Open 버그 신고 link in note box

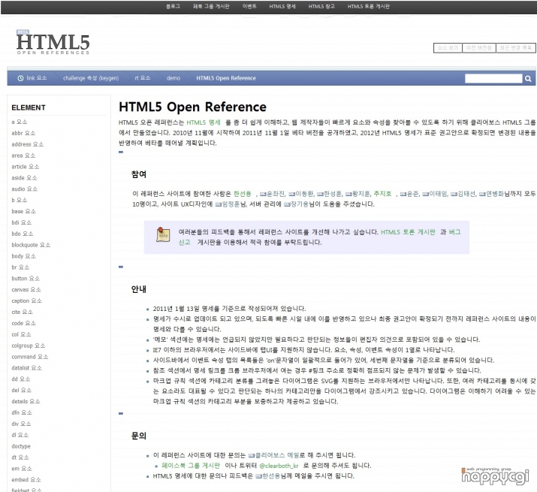tap(454, 232)
